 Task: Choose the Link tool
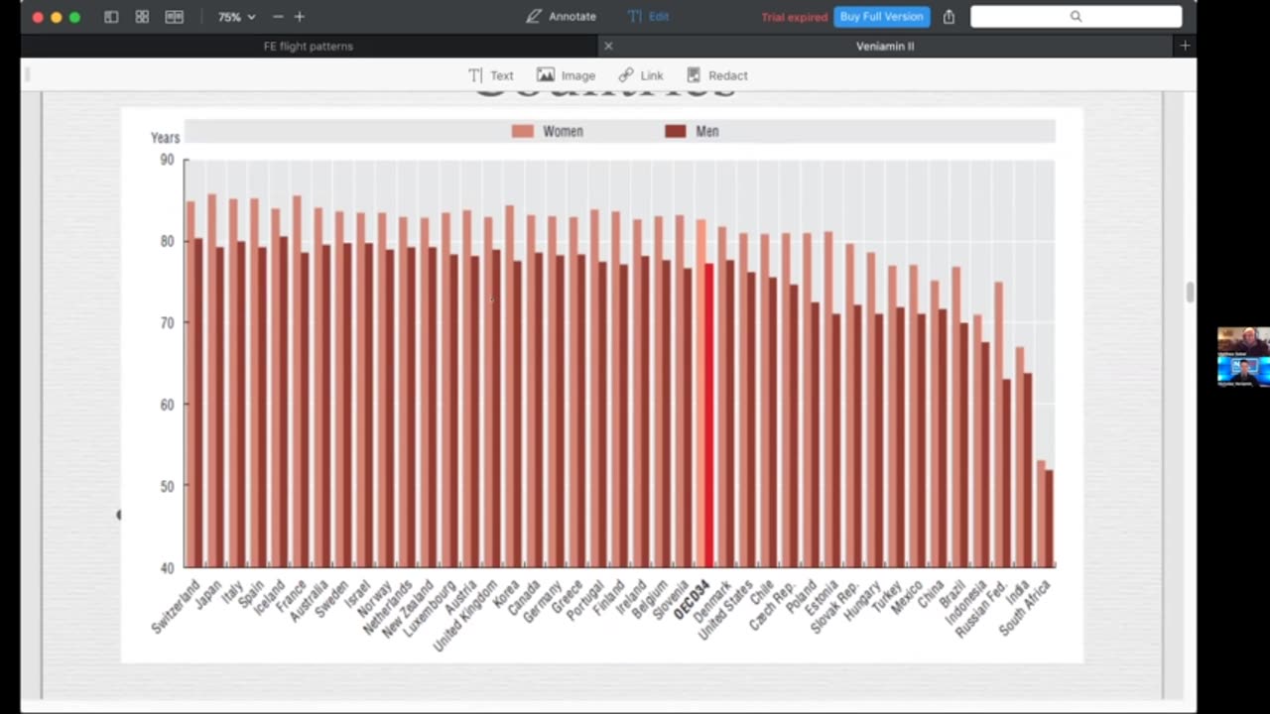641,75
